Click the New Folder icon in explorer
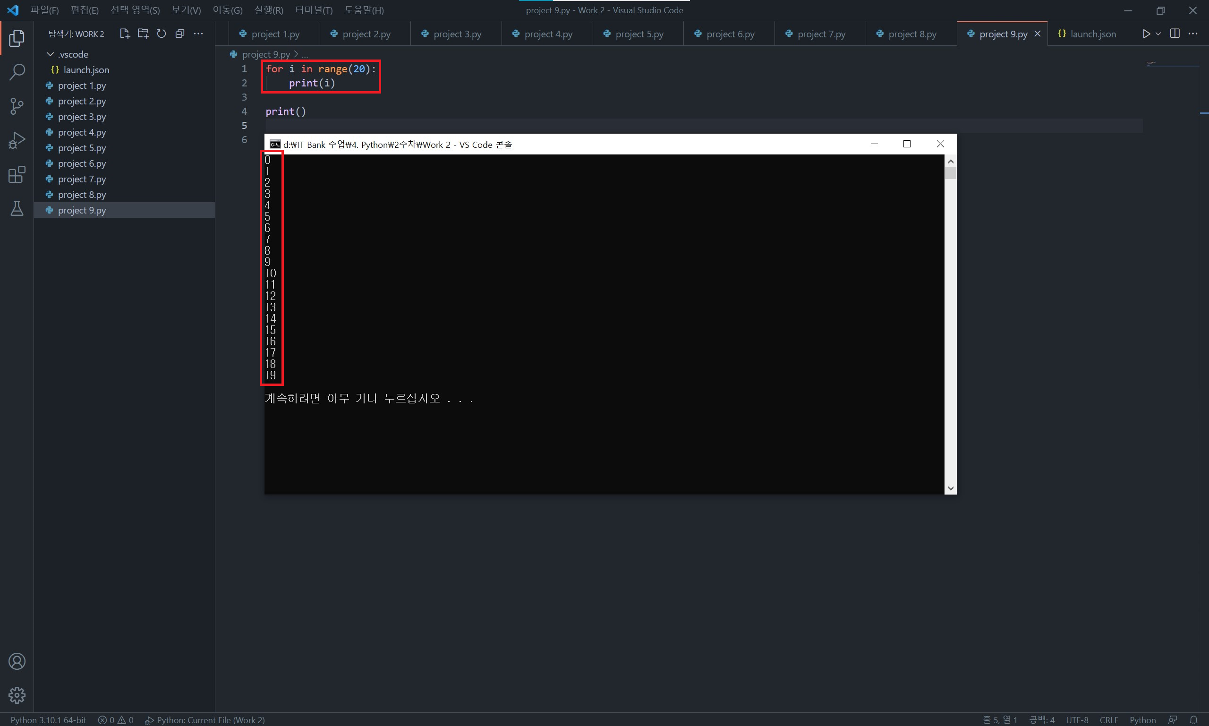The width and height of the screenshot is (1209, 726). [143, 34]
